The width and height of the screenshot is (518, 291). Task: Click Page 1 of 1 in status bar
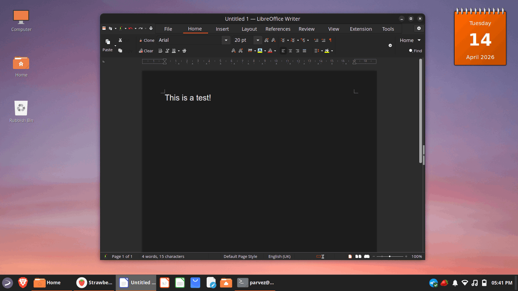(x=122, y=257)
